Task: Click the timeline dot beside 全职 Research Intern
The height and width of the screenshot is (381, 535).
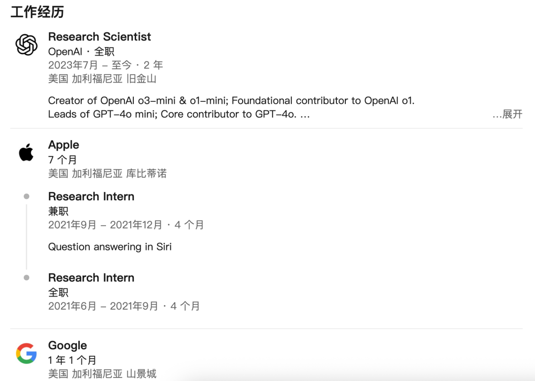Action: pyautogui.click(x=26, y=277)
